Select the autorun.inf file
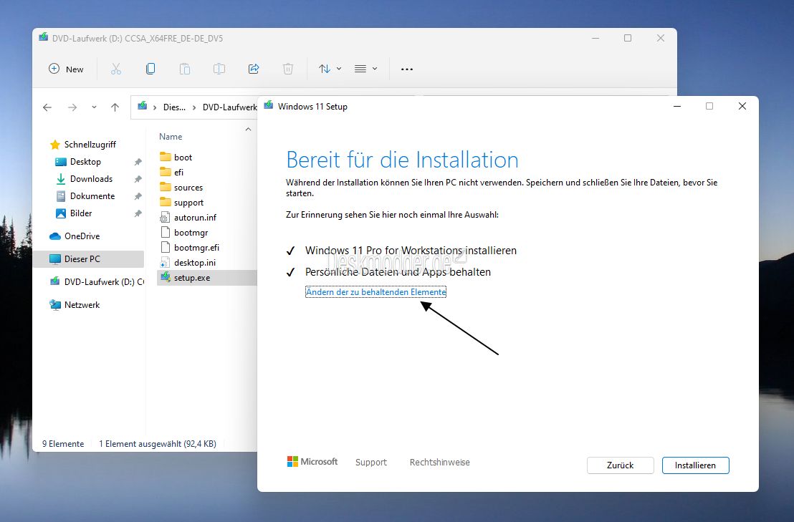The width and height of the screenshot is (794, 522). point(195,218)
